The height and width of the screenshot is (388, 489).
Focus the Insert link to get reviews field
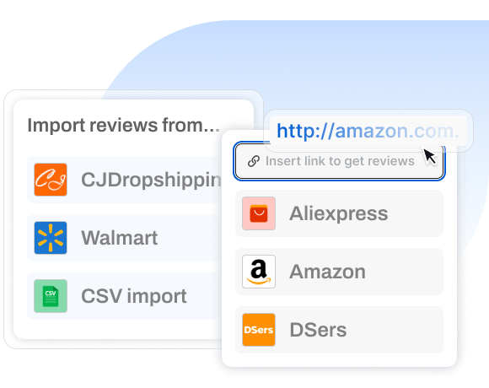(x=339, y=161)
